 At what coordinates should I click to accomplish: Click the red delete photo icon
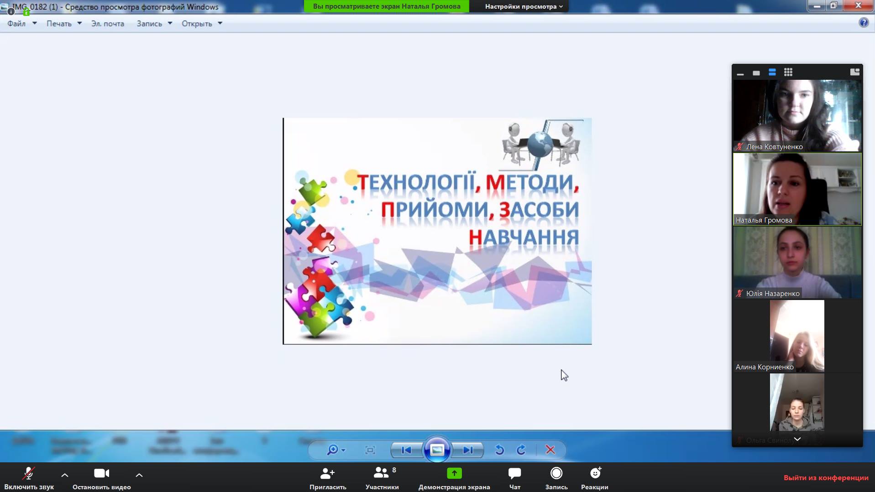tap(550, 450)
